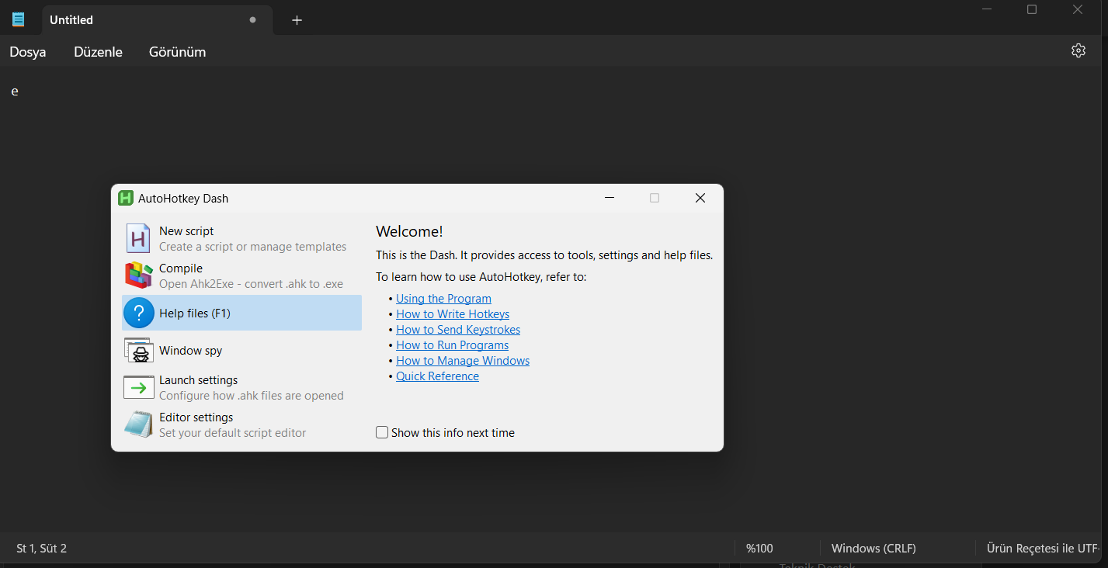Click into the Notepad text area at the letter e
Viewport: 1108px width, 568px height.
15,92
